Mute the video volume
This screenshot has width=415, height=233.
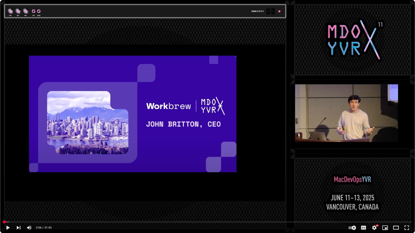pos(29,228)
